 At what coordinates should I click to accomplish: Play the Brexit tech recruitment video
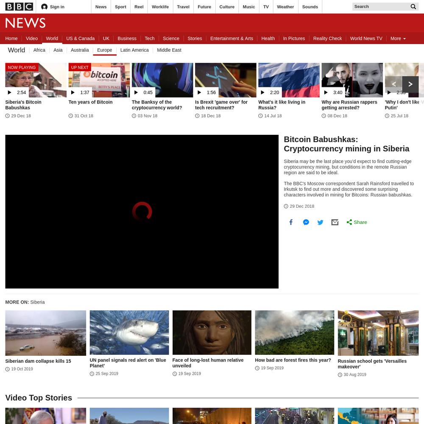tap(226, 80)
